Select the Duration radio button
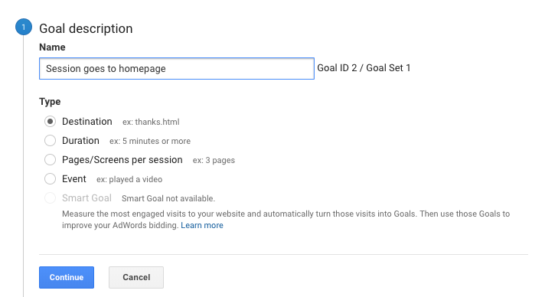Viewport: 545px width, 297px height. point(50,141)
